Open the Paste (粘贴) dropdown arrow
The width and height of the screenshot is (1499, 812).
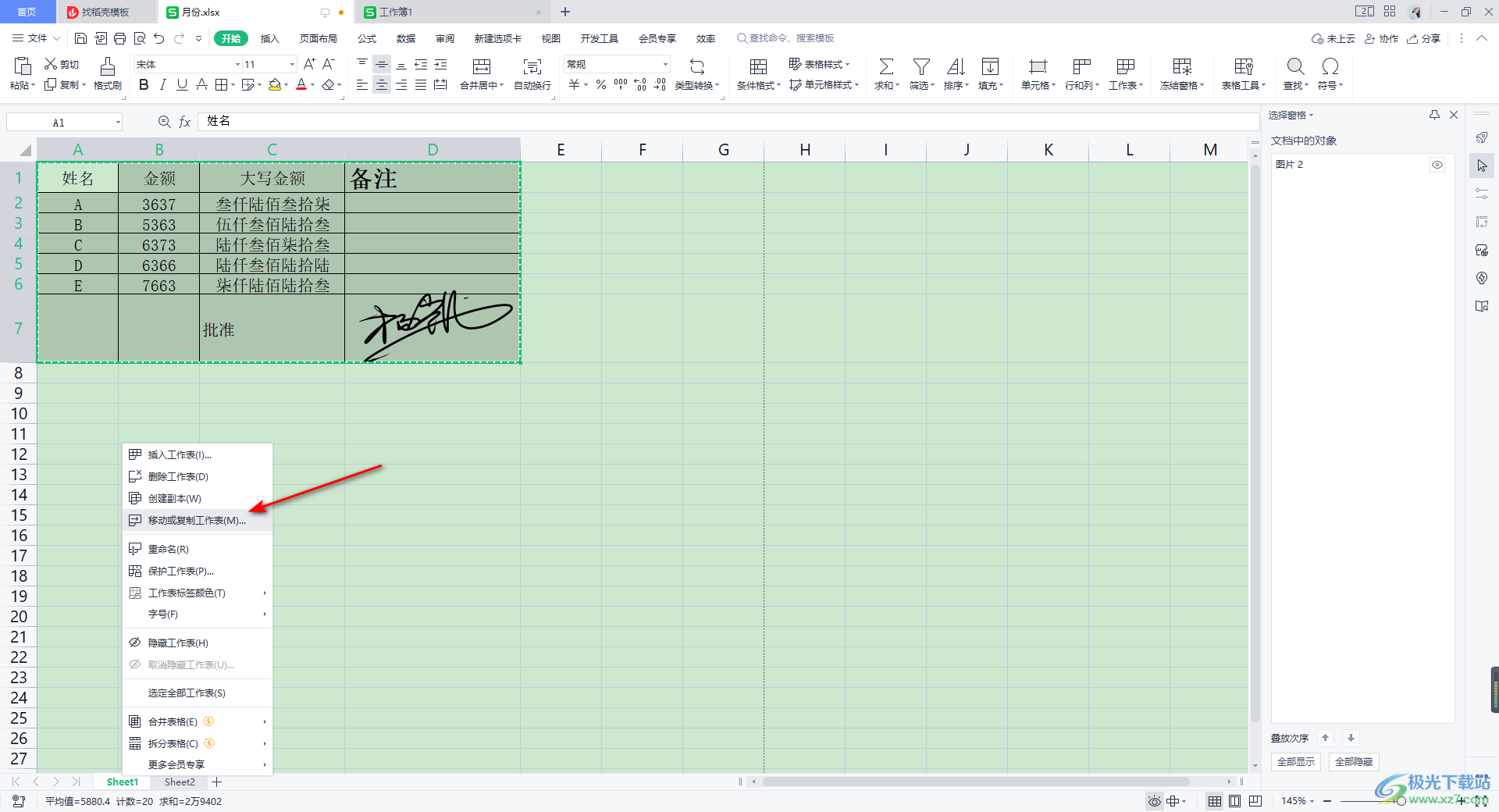pos(33,85)
